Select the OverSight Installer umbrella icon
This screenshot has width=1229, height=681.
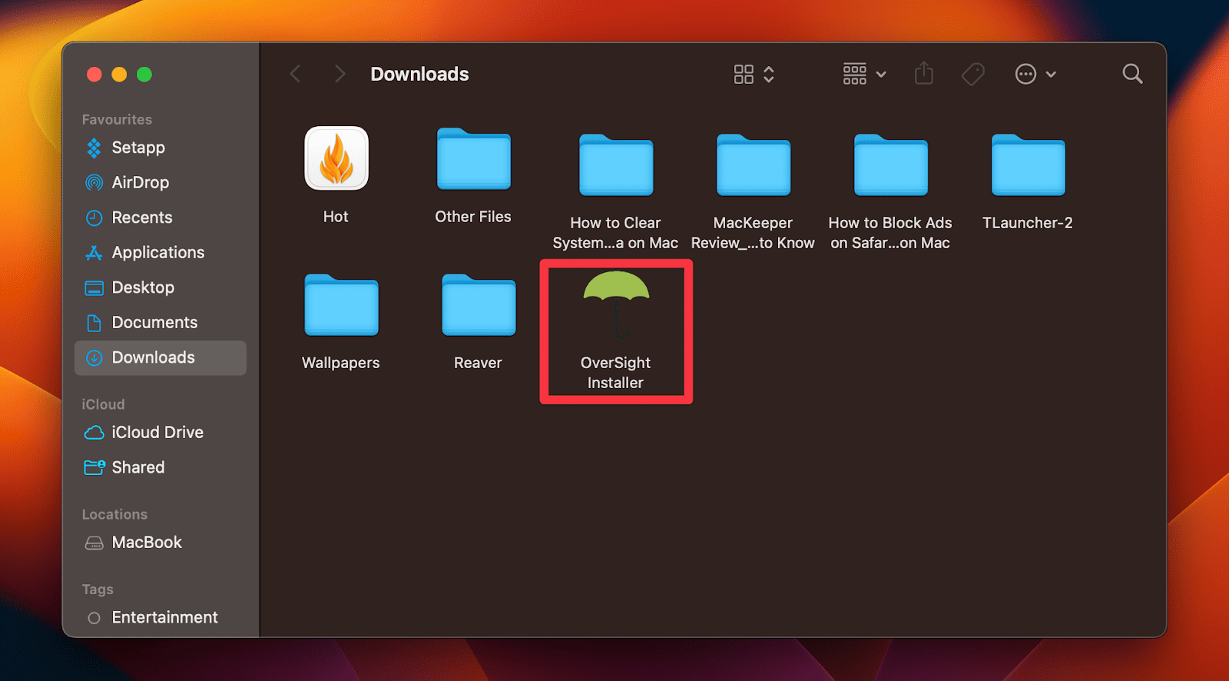(x=616, y=305)
